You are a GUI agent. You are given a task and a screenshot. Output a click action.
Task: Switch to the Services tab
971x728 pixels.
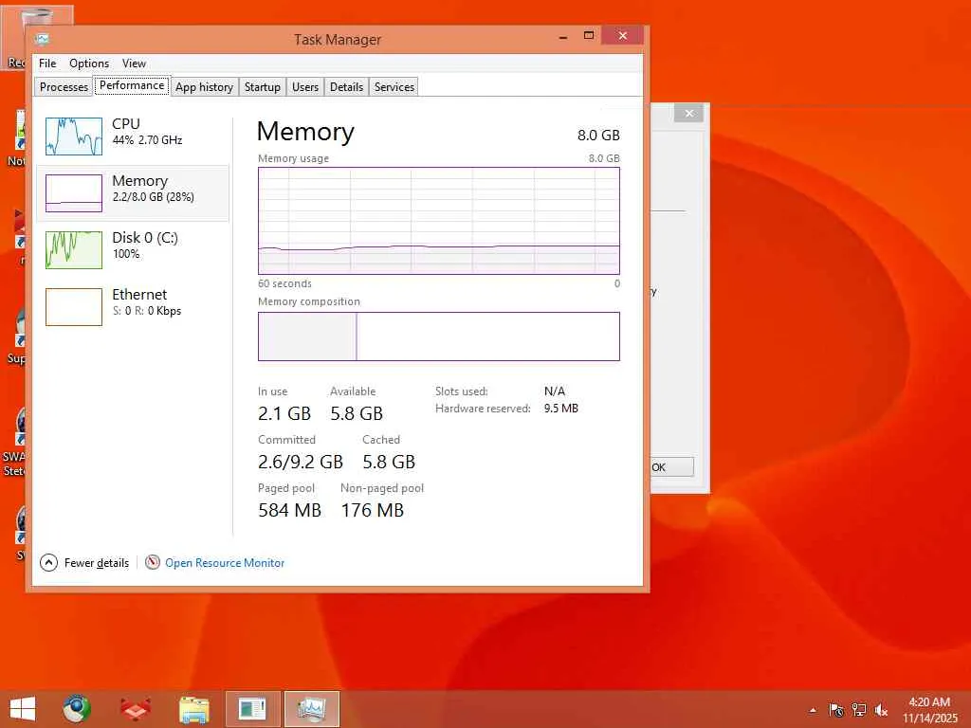click(394, 86)
